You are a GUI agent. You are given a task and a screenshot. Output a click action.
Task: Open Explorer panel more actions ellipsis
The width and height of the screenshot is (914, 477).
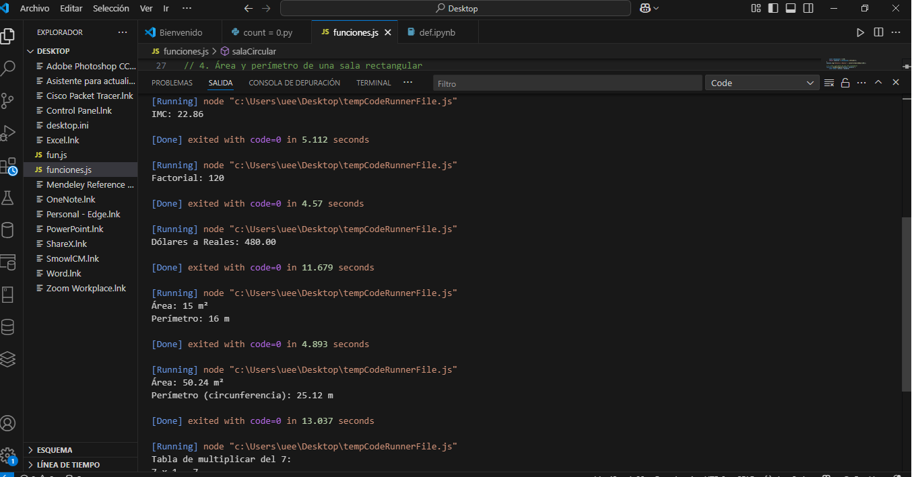(123, 32)
